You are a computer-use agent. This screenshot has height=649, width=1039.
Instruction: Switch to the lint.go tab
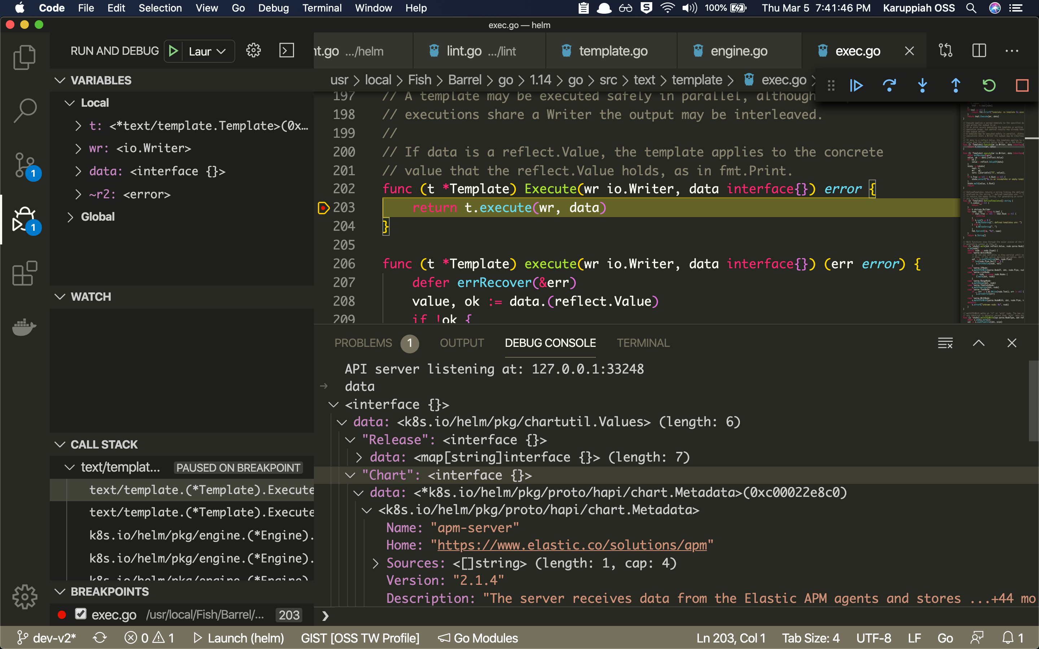(479, 51)
